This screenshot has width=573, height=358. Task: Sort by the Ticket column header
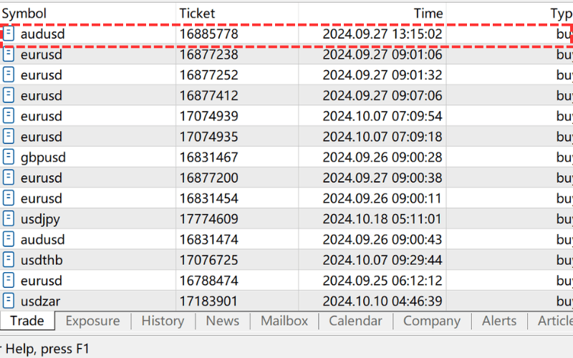click(x=197, y=14)
